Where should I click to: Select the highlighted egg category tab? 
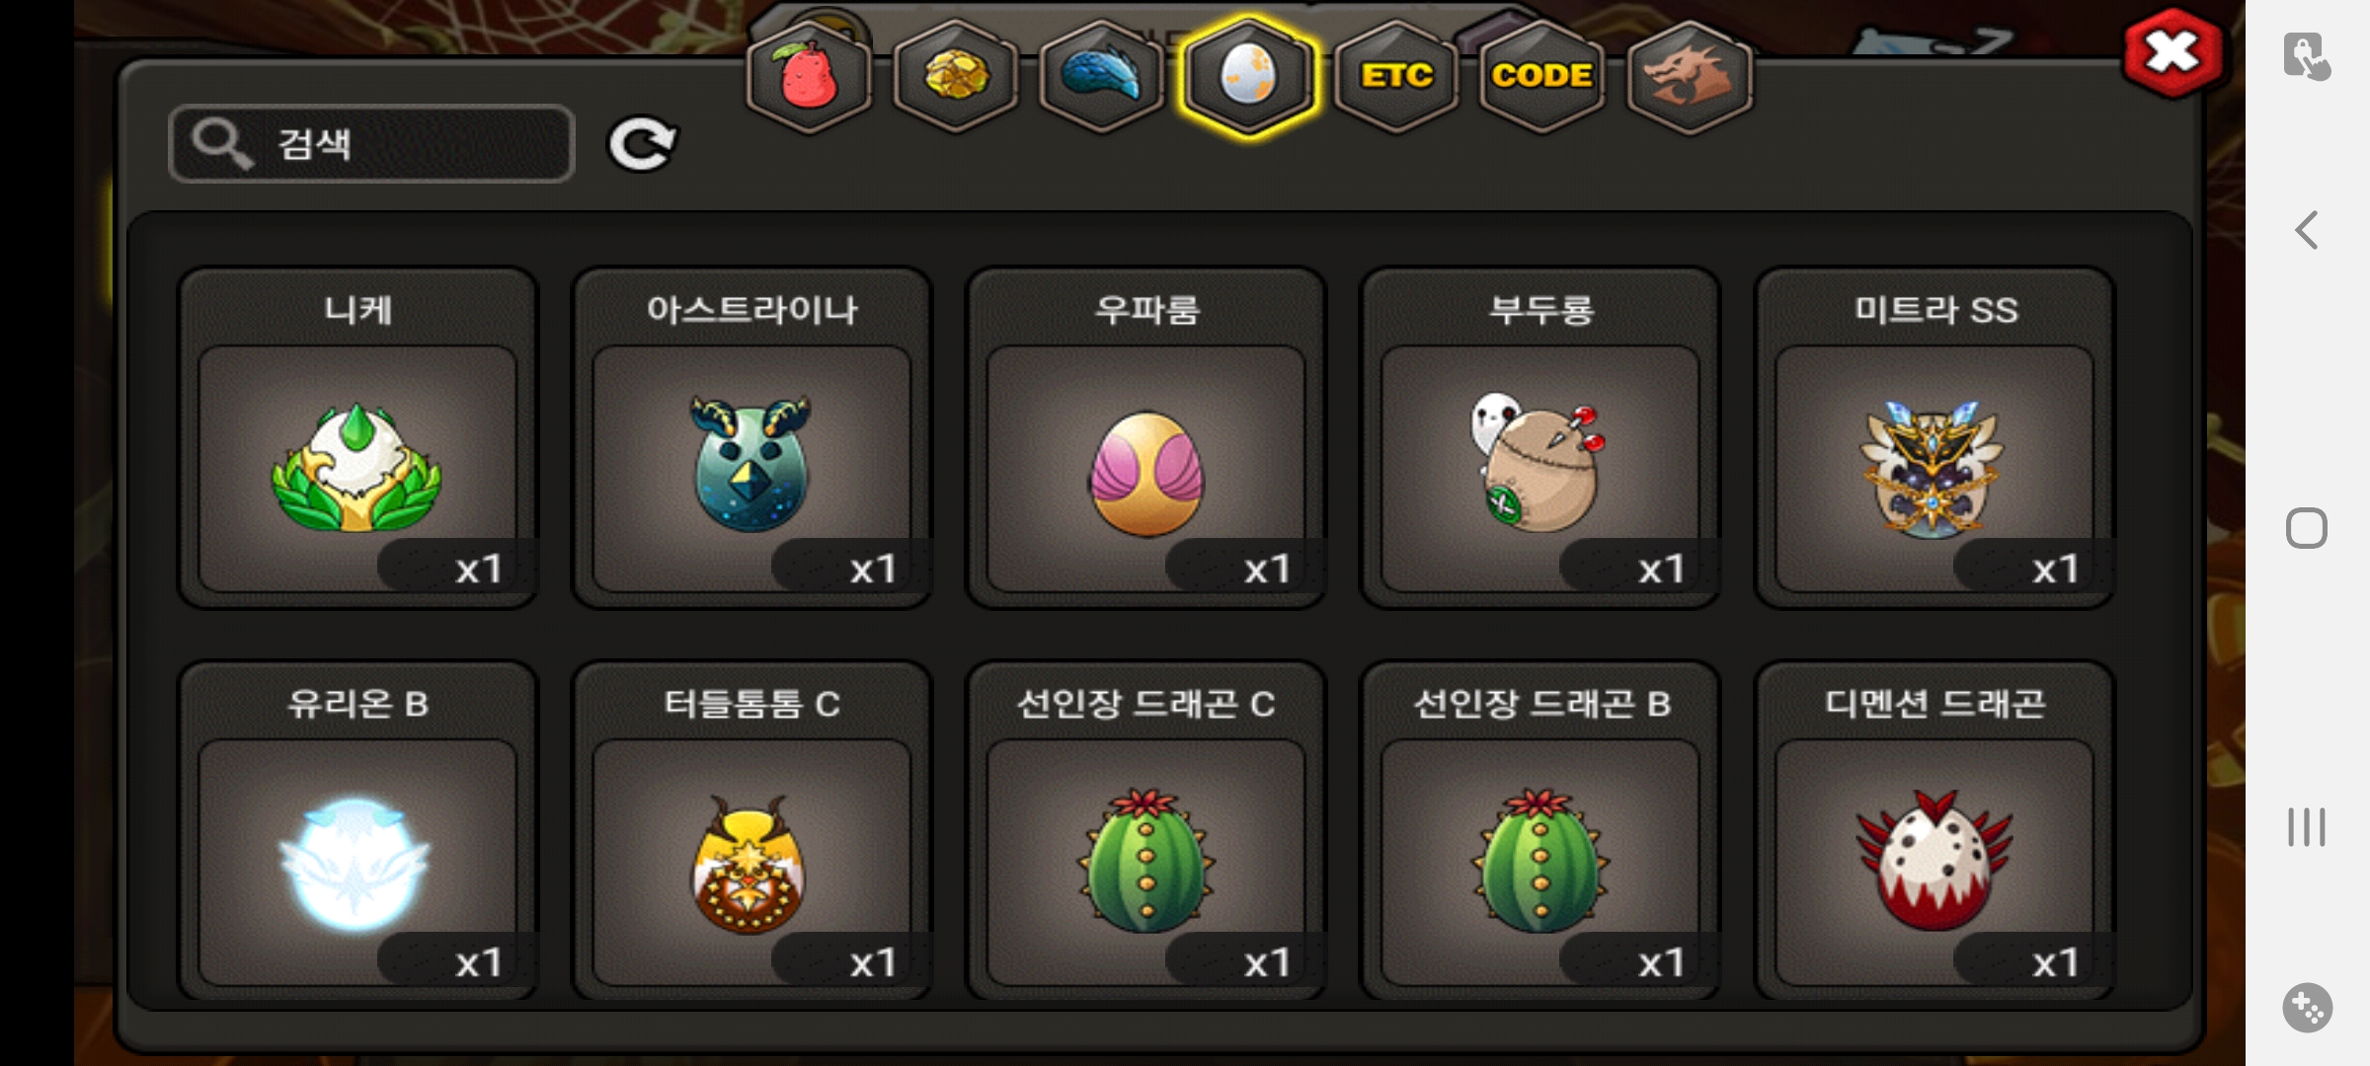tap(1248, 77)
